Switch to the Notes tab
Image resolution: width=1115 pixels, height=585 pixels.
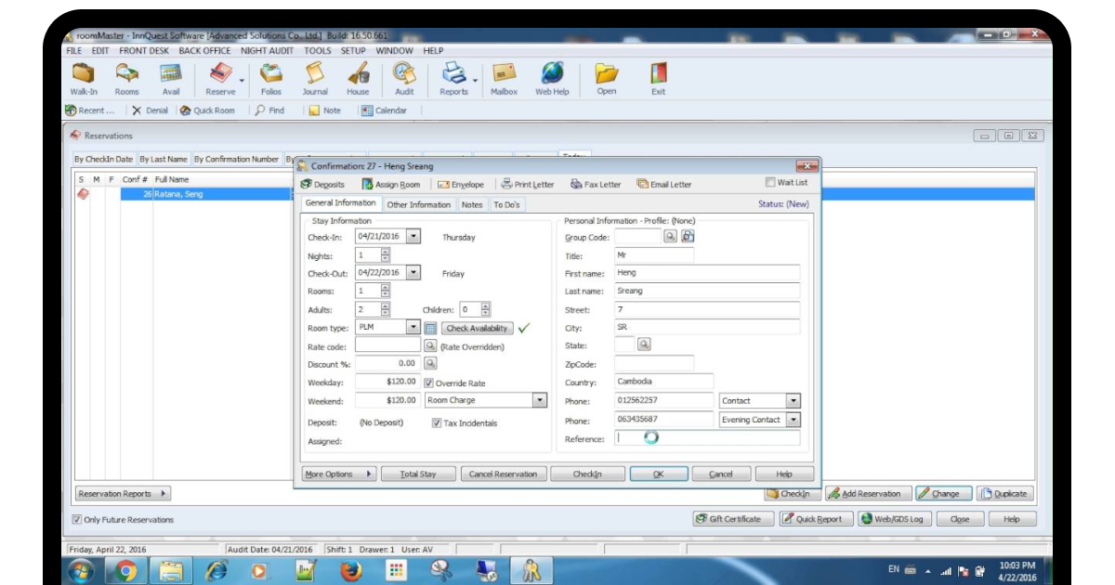tap(472, 204)
